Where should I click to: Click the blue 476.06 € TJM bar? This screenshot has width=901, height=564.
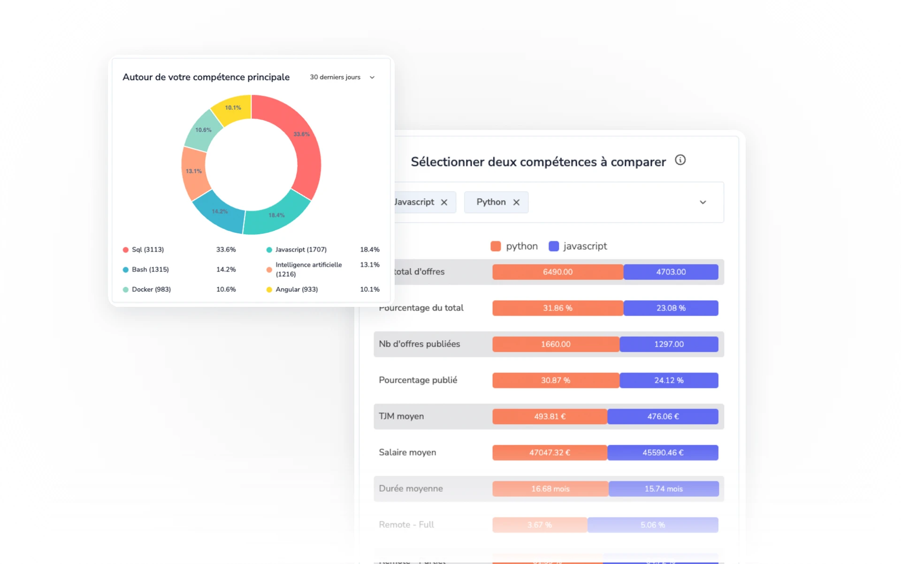point(663,416)
